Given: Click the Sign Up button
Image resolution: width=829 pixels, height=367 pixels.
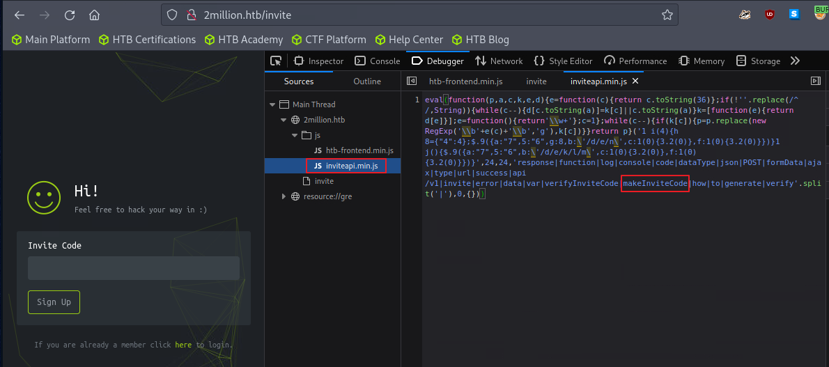Looking at the screenshot, I should click(x=54, y=302).
